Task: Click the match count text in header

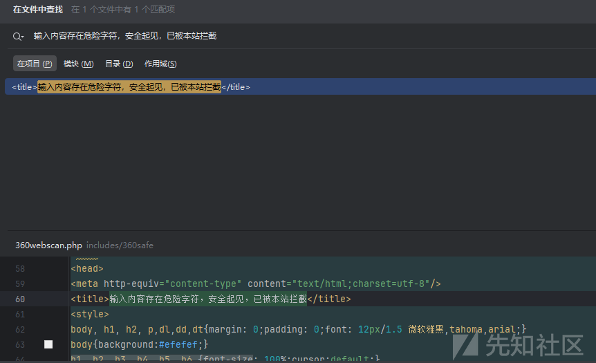Action: 123,10
